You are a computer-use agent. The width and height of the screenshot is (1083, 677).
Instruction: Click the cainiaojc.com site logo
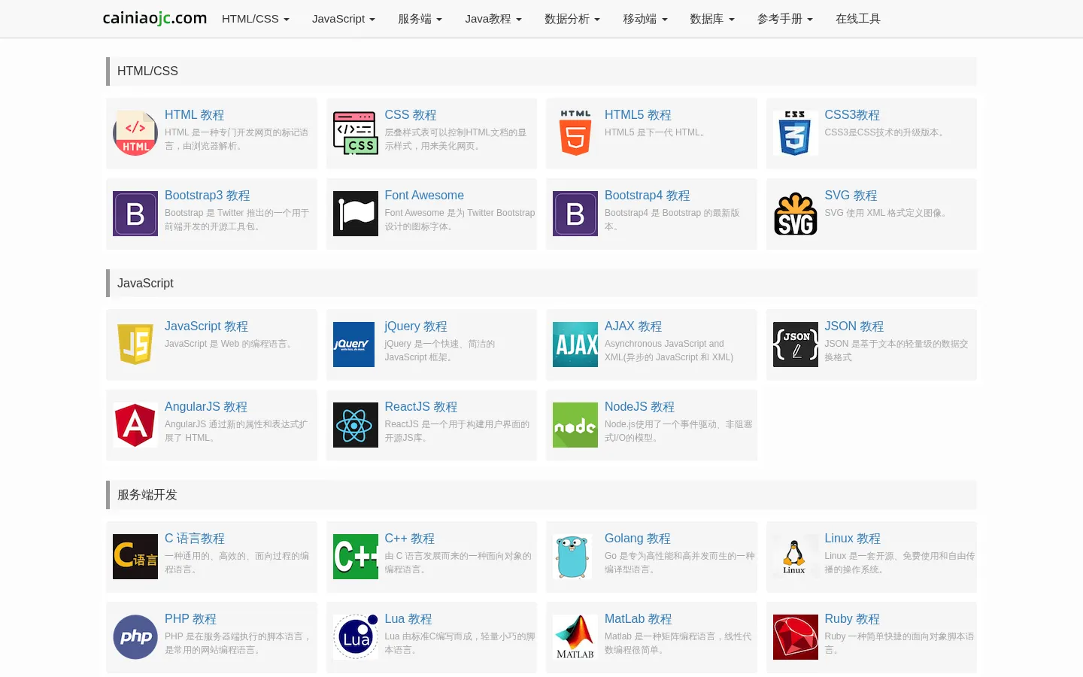(155, 18)
